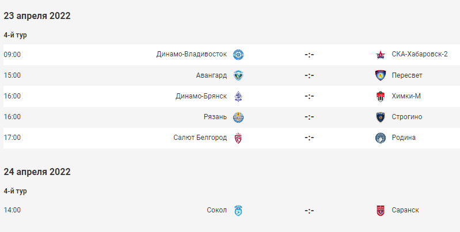Open the Рязань vs Строгино match score

click(309, 117)
